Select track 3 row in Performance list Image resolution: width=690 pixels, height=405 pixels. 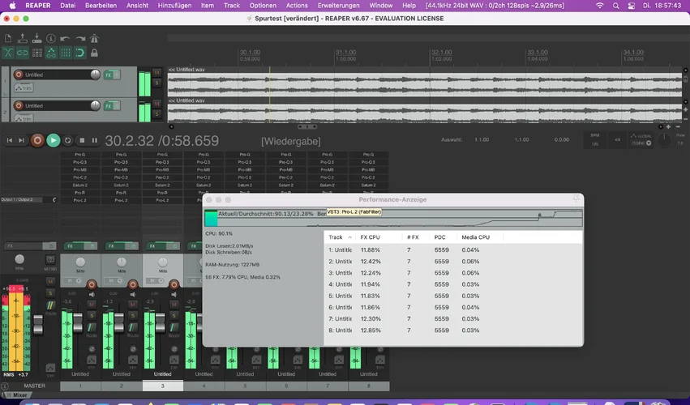tap(341, 273)
